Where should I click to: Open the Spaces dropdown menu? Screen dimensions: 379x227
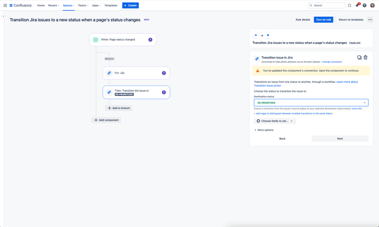[69, 5]
